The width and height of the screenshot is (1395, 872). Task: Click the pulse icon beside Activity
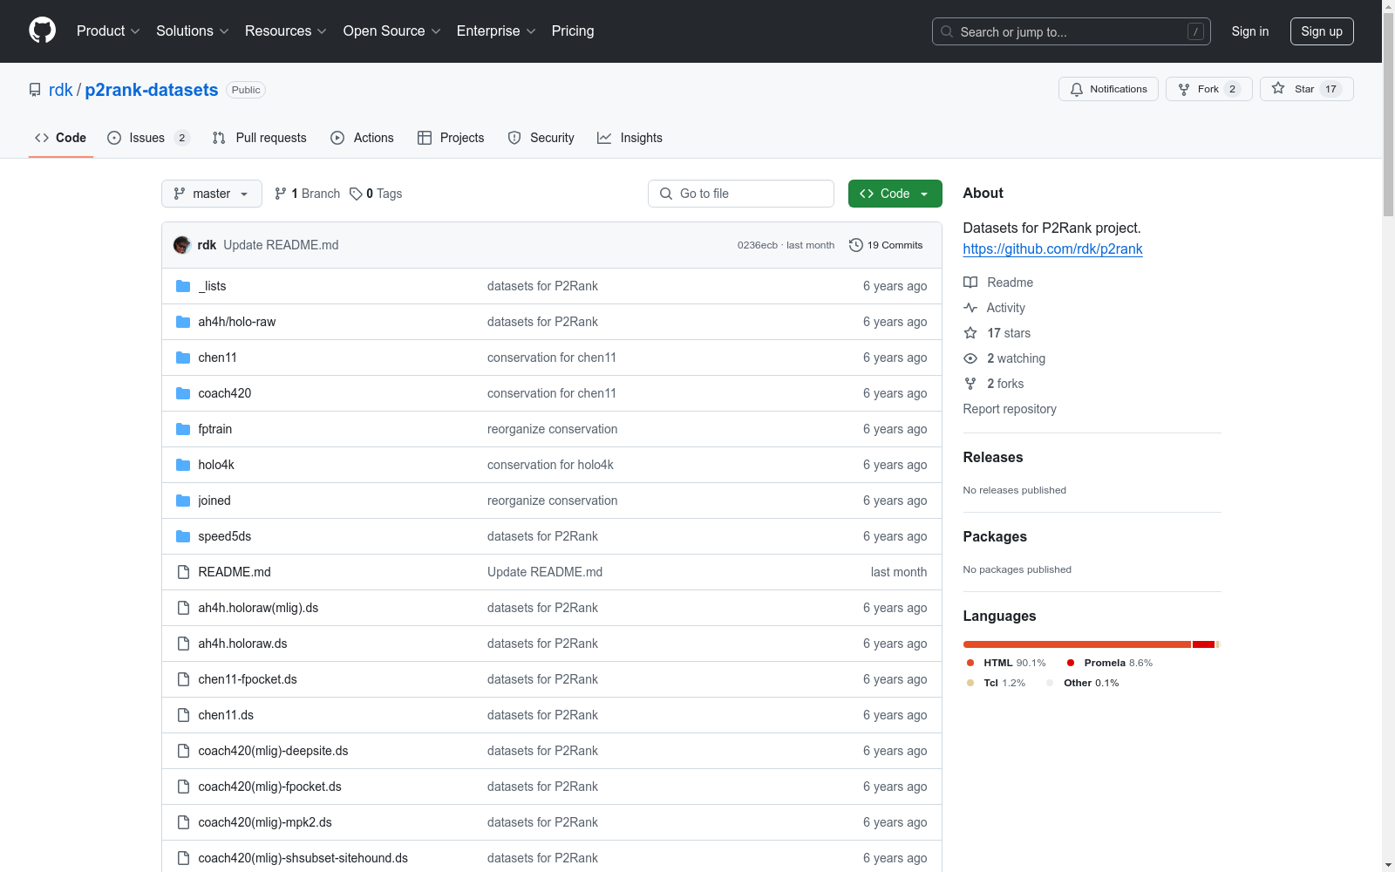coord(970,308)
